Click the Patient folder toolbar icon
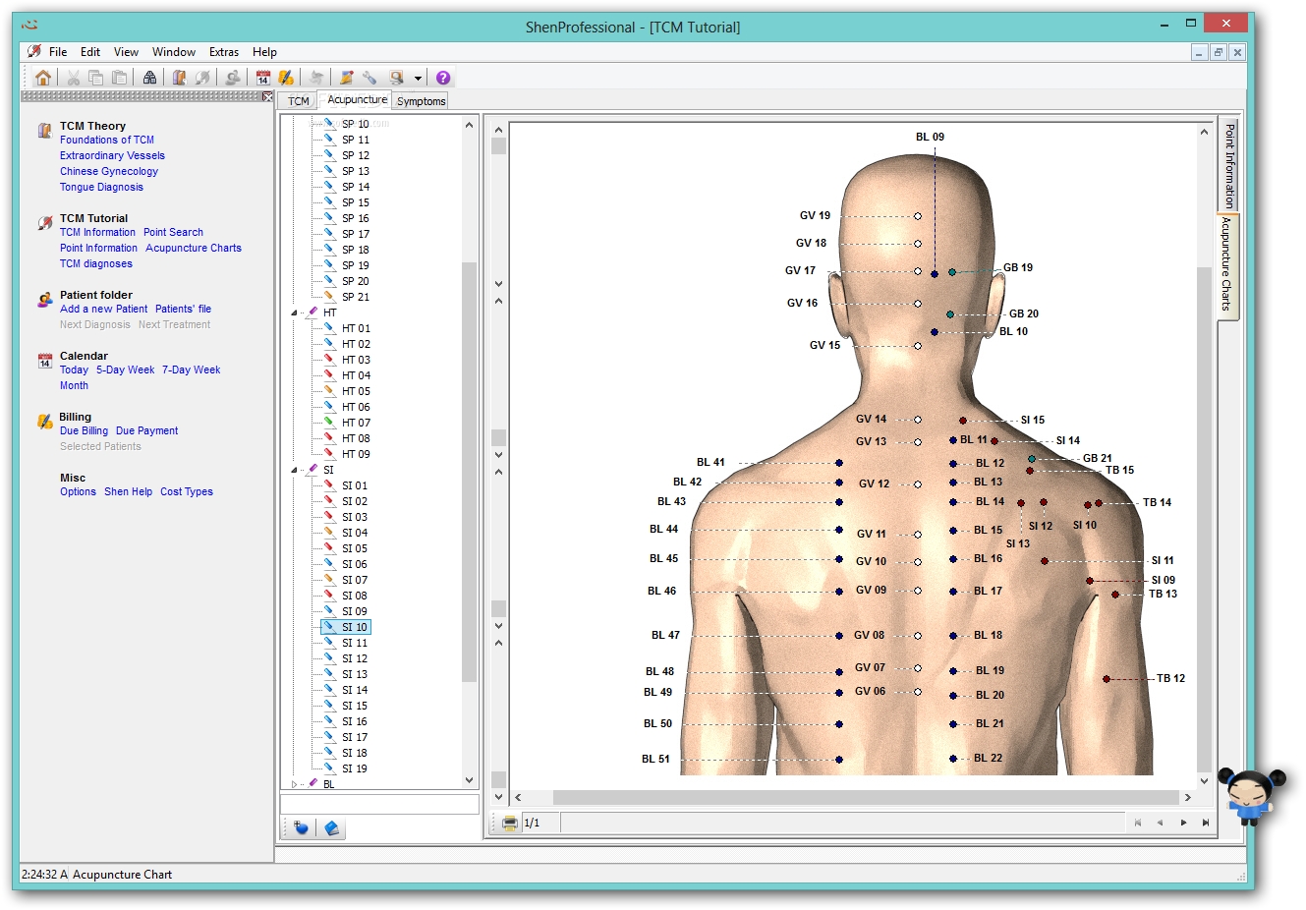This screenshot has height=910, width=1306. pos(233,78)
